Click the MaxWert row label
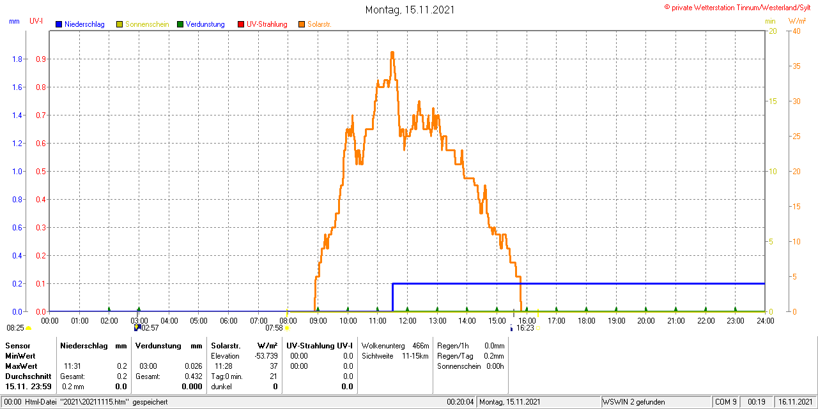The height and width of the screenshot is (409, 818). (21, 366)
